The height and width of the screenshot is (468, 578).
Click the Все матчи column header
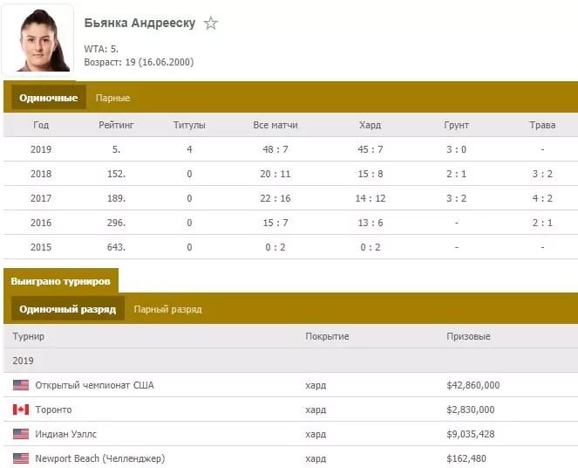tap(275, 125)
